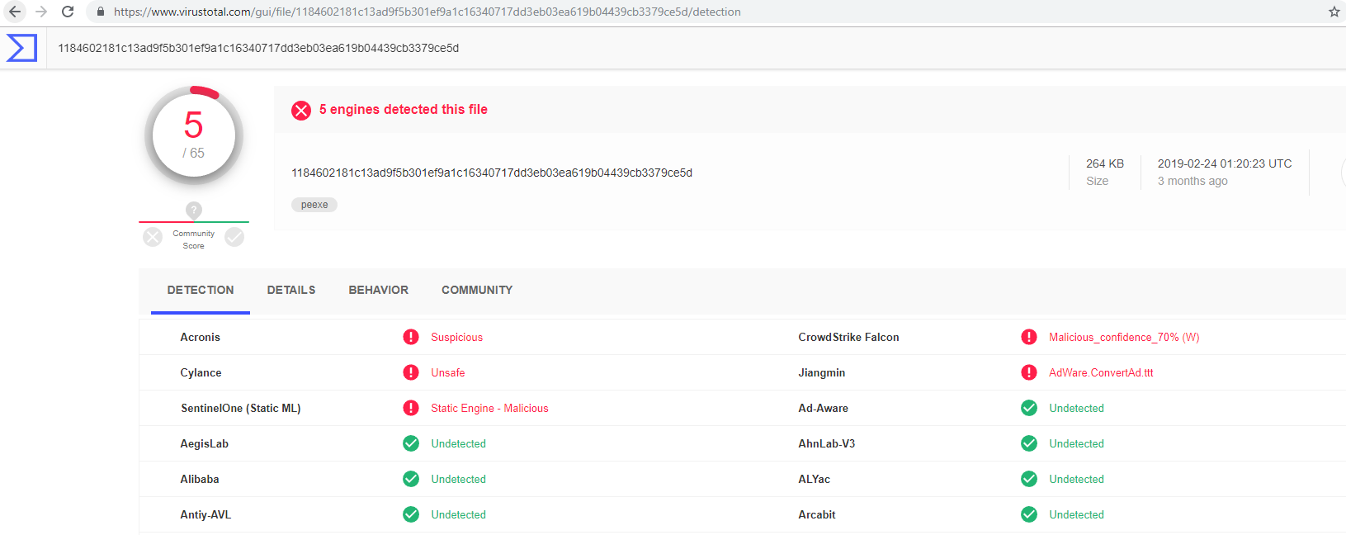Click the red X detection alert icon
Image resolution: width=1346 pixels, height=535 pixels.
click(x=301, y=110)
